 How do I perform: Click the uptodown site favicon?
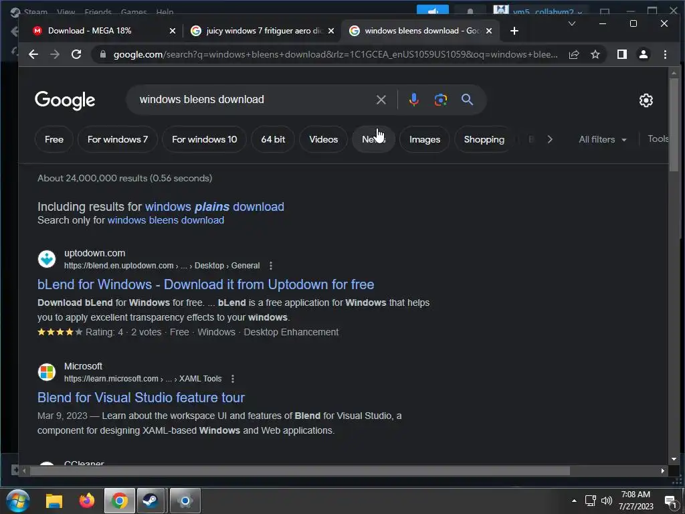point(47,259)
